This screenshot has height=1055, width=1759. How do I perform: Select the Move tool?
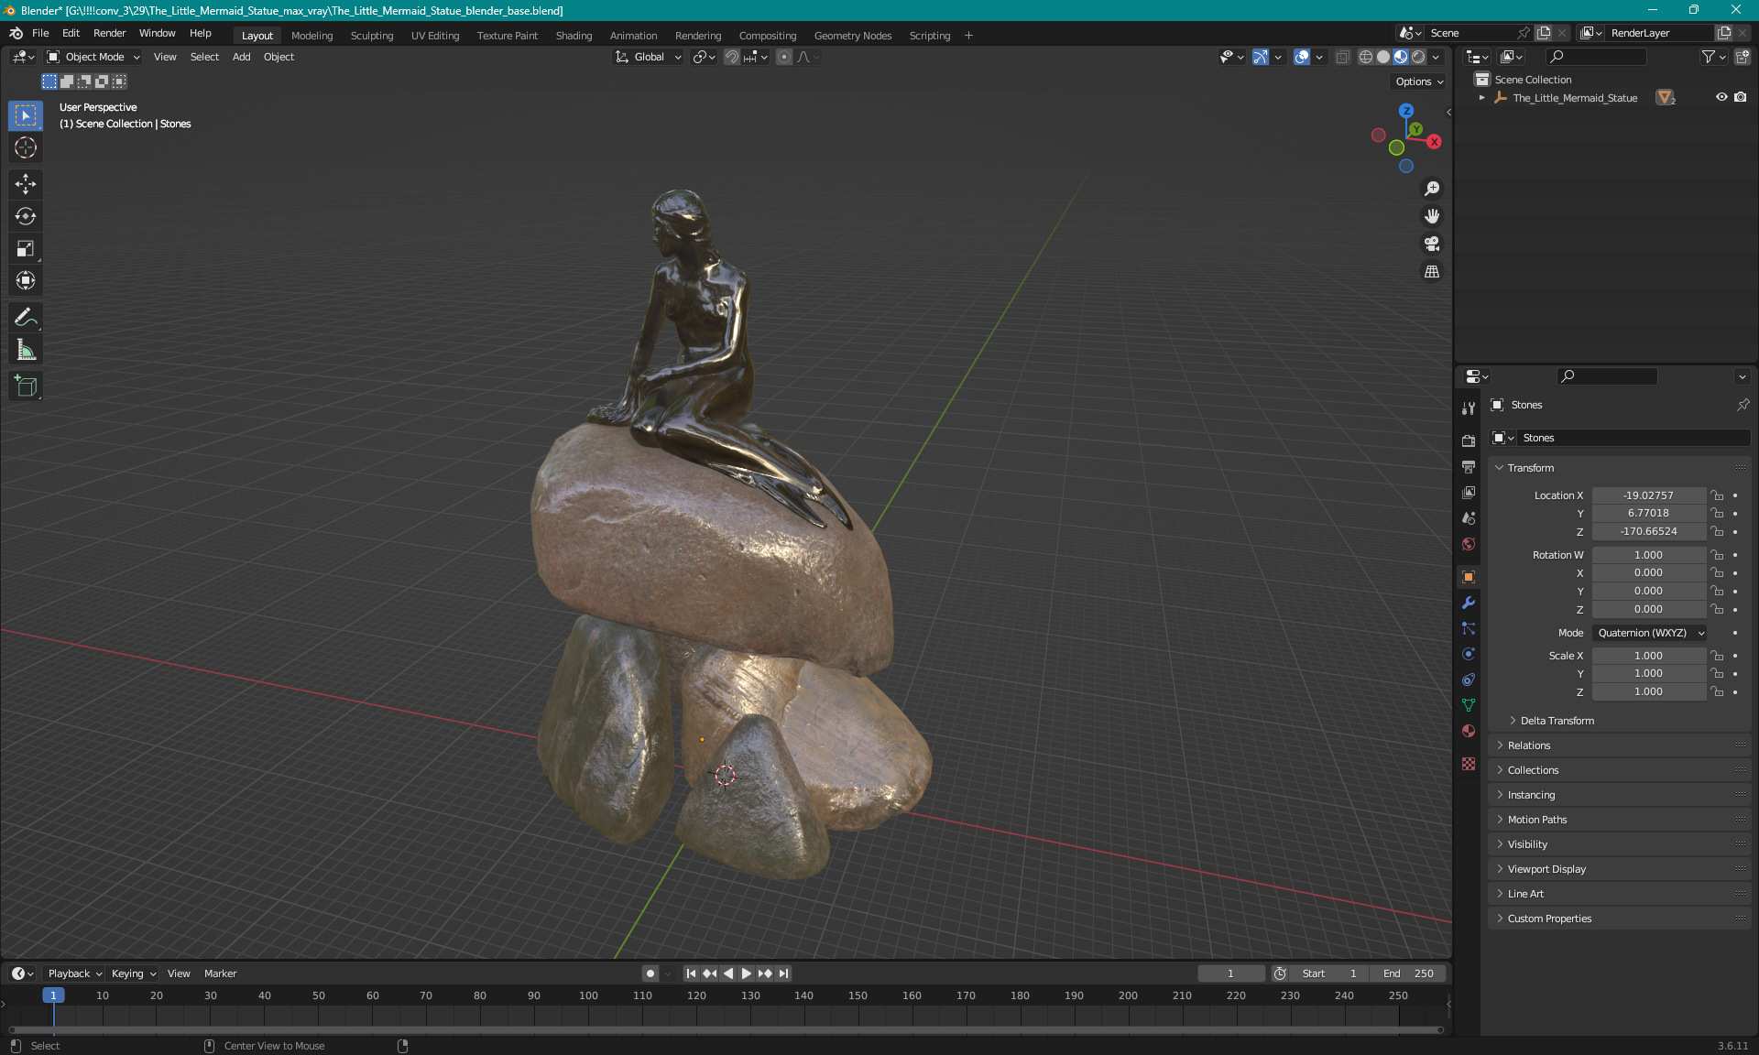point(26,184)
